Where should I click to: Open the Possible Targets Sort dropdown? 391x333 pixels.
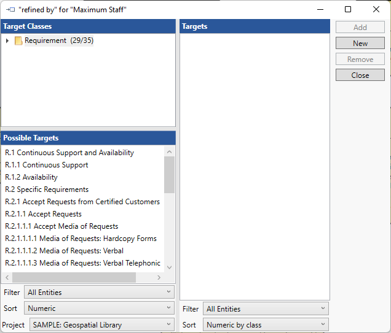(x=99, y=308)
